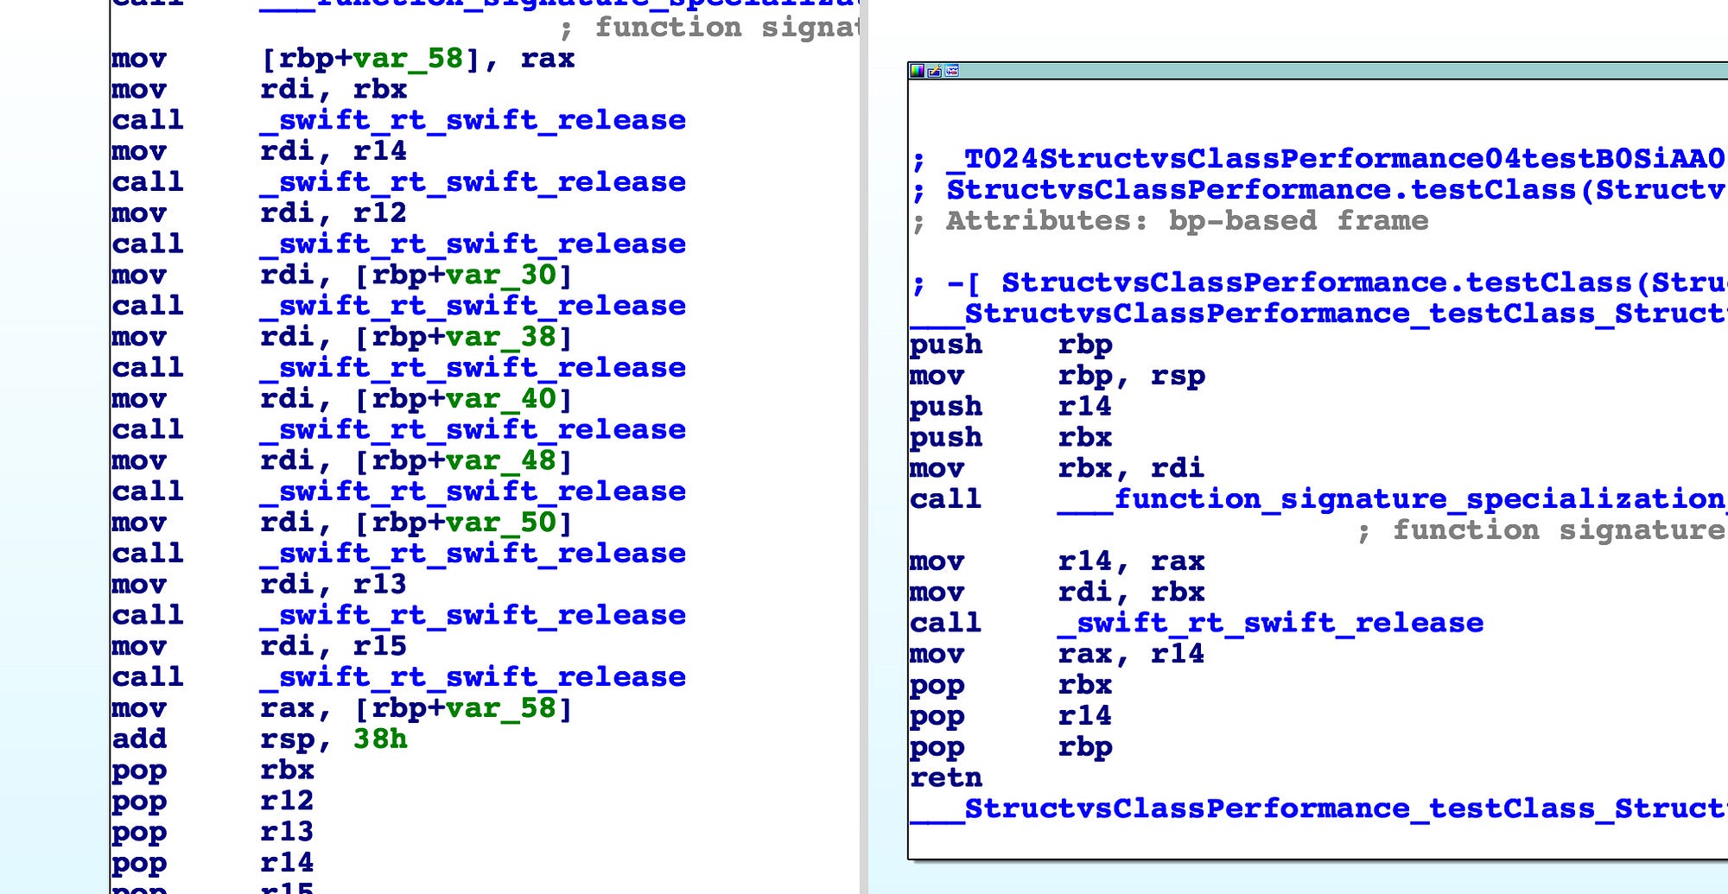Click the 'mov rax, r14' instruction

[1058, 655]
